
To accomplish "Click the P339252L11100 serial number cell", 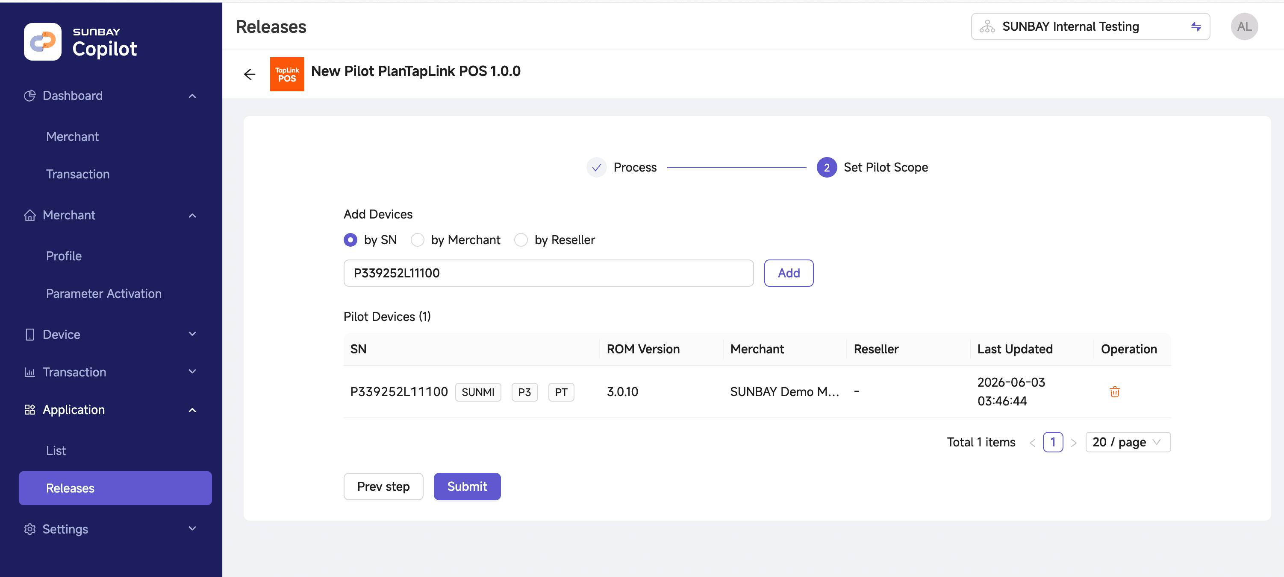I will pyautogui.click(x=399, y=392).
